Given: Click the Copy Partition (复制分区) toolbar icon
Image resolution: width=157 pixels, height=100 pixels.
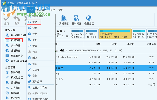Looking at the screenshot, I should [64, 20].
